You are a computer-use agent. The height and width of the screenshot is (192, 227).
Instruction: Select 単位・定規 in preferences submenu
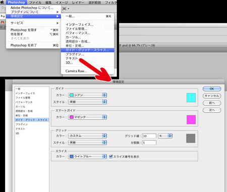[x=87, y=45]
